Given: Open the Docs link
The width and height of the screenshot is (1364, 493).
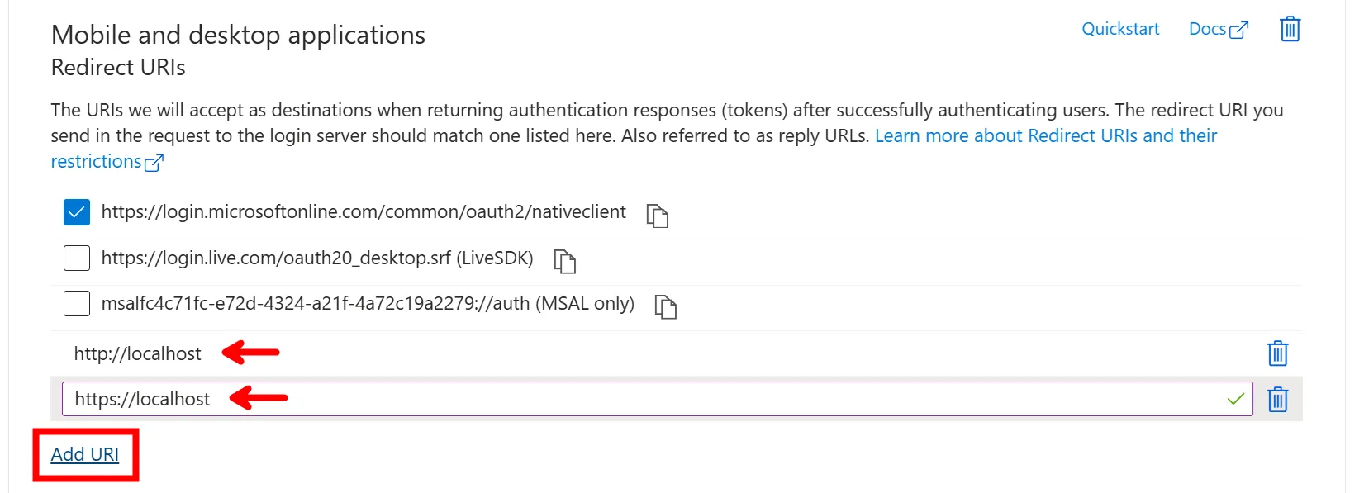Looking at the screenshot, I should [1206, 29].
